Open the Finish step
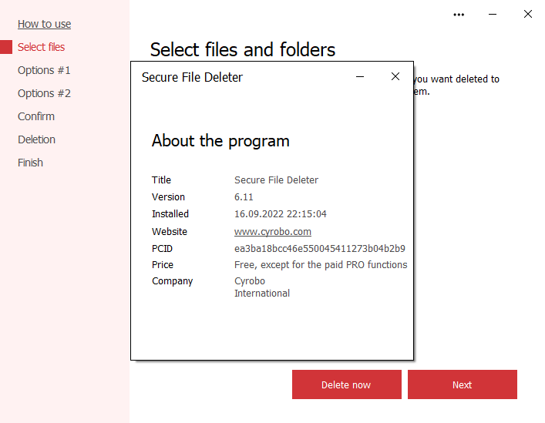Image resolution: width=545 pixels, height=423 pixels. pos(30,163)
